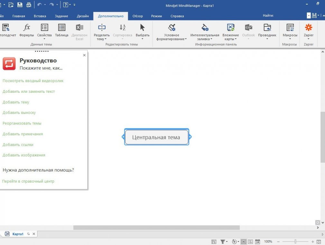Undo the last action
The height and width of the screenshot is (245, 325).
(x=39, y=5)
